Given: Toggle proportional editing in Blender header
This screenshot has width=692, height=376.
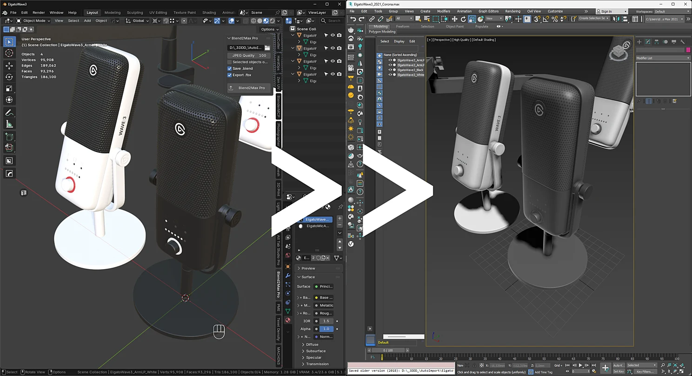Looking at the screenshot, I should 184,20.
